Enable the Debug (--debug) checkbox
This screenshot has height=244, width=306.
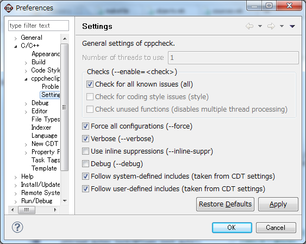point(85,164)
